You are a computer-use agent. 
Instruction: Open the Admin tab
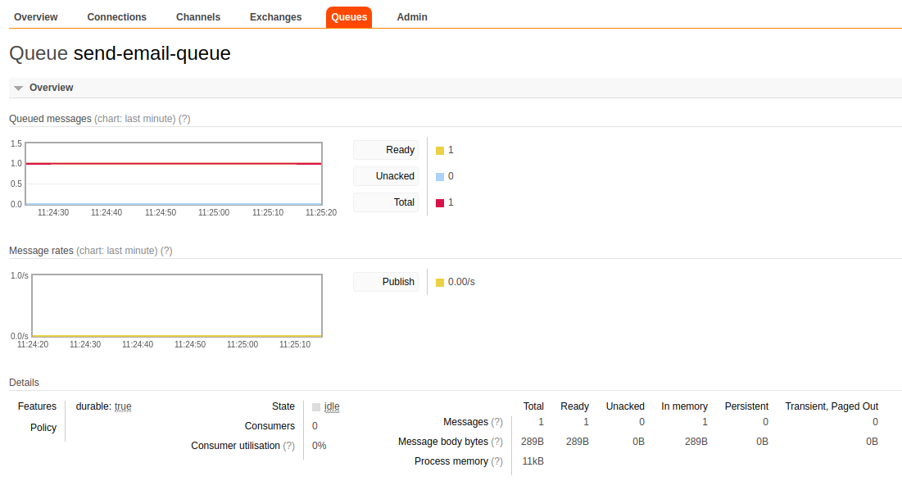411,17
